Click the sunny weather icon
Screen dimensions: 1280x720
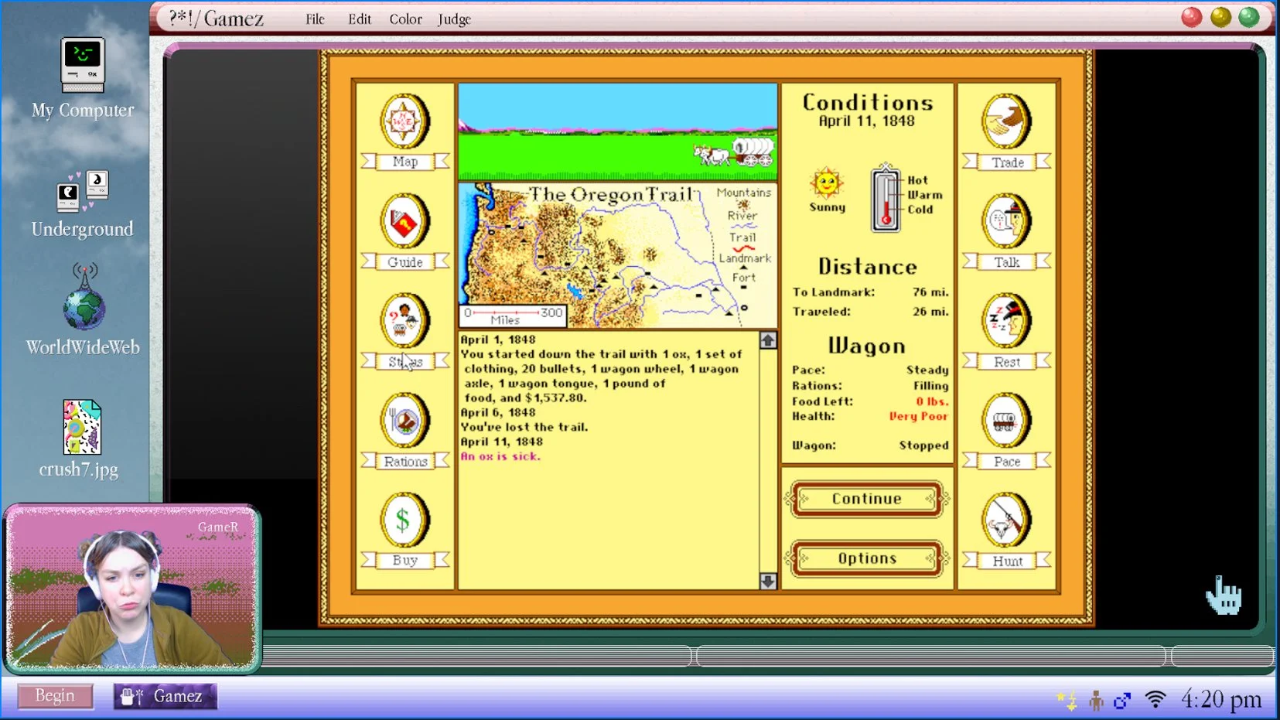click(826, 183)
